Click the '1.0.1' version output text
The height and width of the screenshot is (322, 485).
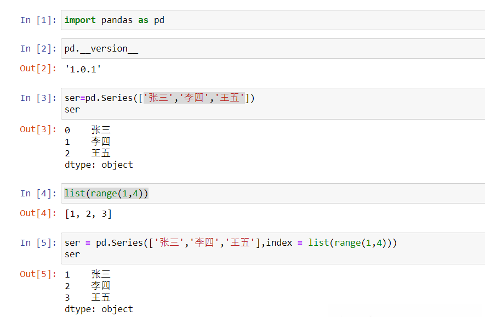tap(83, 70)
